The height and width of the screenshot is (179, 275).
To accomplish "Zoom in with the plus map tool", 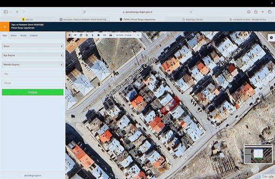I will tap(69, 35).
